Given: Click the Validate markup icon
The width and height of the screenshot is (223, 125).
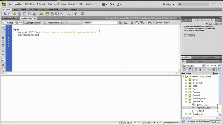Looking at the screenshot, I should point(149,23).
